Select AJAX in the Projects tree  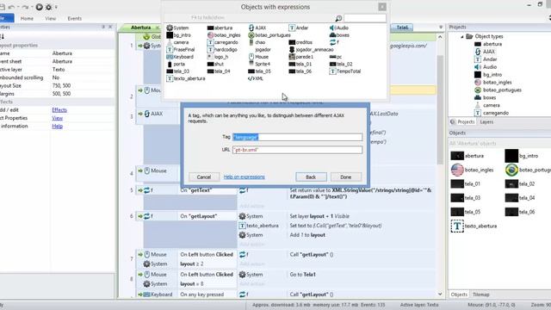click(x=485, y=52)
